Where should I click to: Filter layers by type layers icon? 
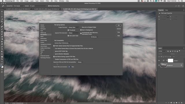tap(173, 51)
